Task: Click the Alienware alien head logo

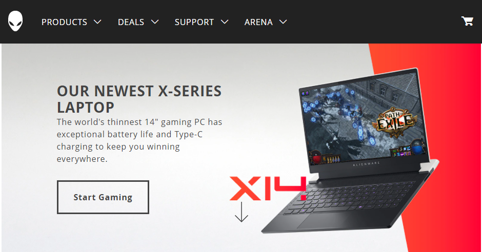Action: (15, 21)
